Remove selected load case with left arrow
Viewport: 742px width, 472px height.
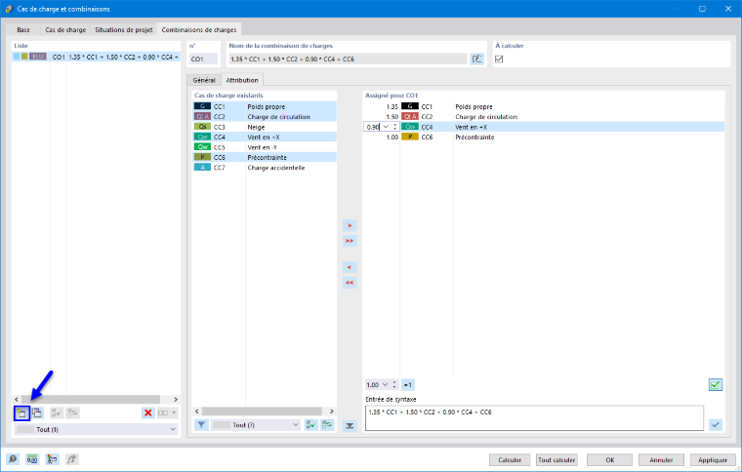[350, 267]
